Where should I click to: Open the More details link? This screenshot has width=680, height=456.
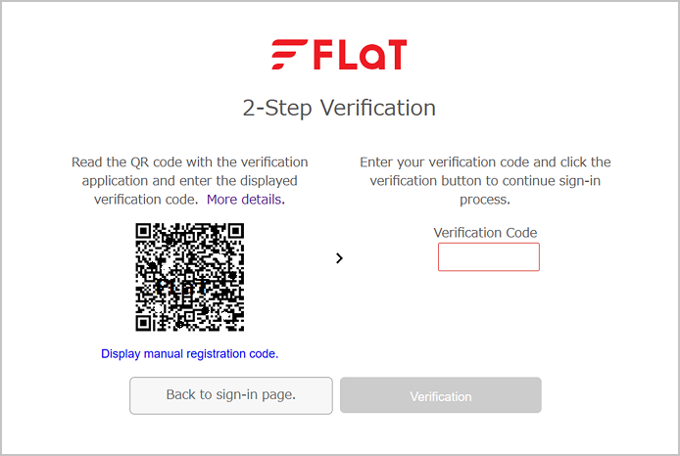click(x=246, y=200)
